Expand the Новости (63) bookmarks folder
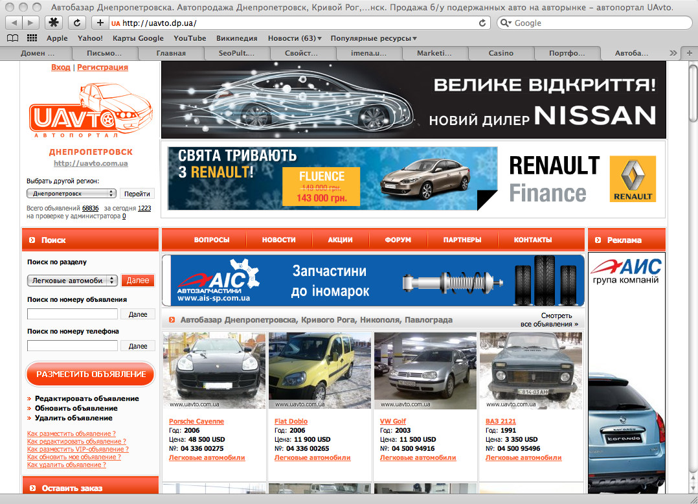 [x=295, y=38]
